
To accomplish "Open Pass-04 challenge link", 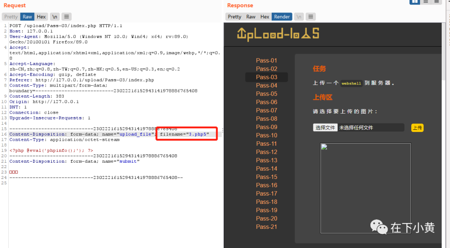I will (x=266, y=85).
